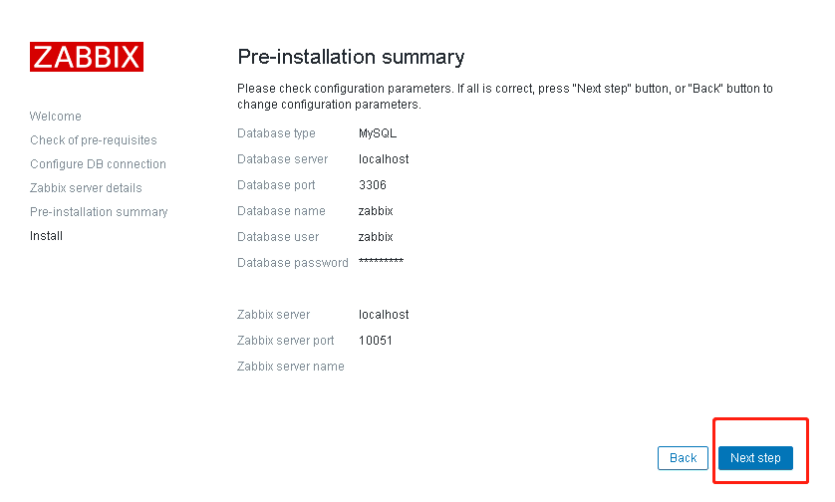The image size is (835, 502).
Task: Click the database port 3306 value
Action: click(x=373, y=184)
